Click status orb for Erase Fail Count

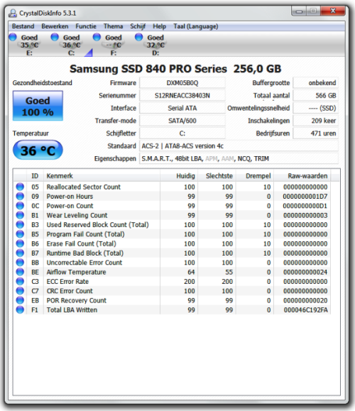pos(20,243)
